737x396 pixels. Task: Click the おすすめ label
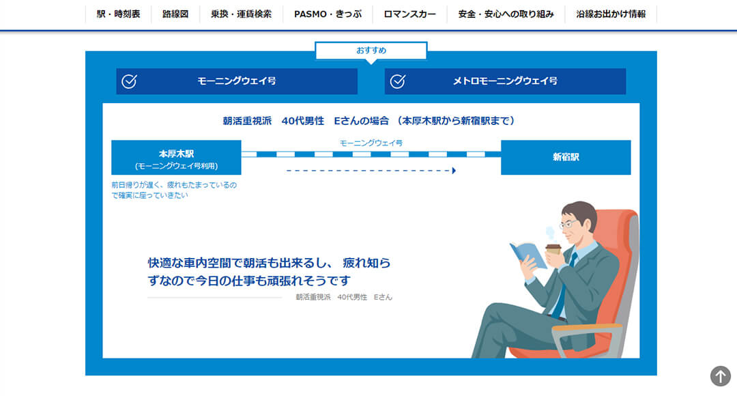tap(371, 51)
